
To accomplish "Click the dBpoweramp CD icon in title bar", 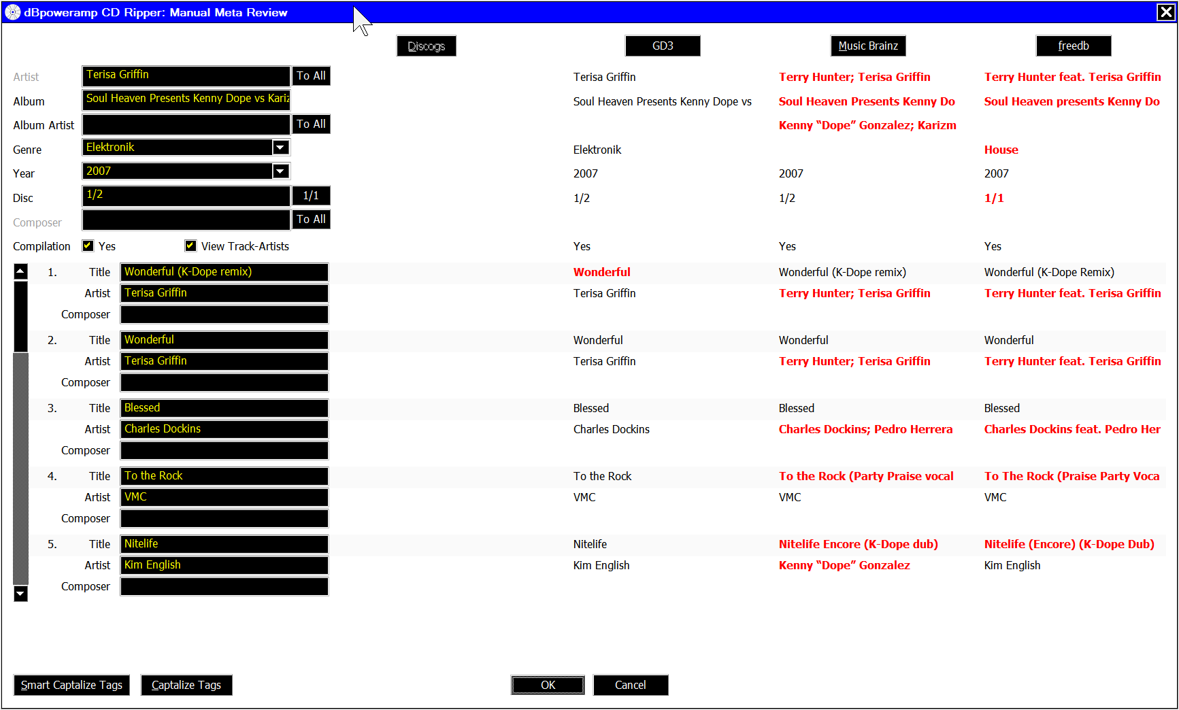I will pyautogui.click(x=12, y=12).
